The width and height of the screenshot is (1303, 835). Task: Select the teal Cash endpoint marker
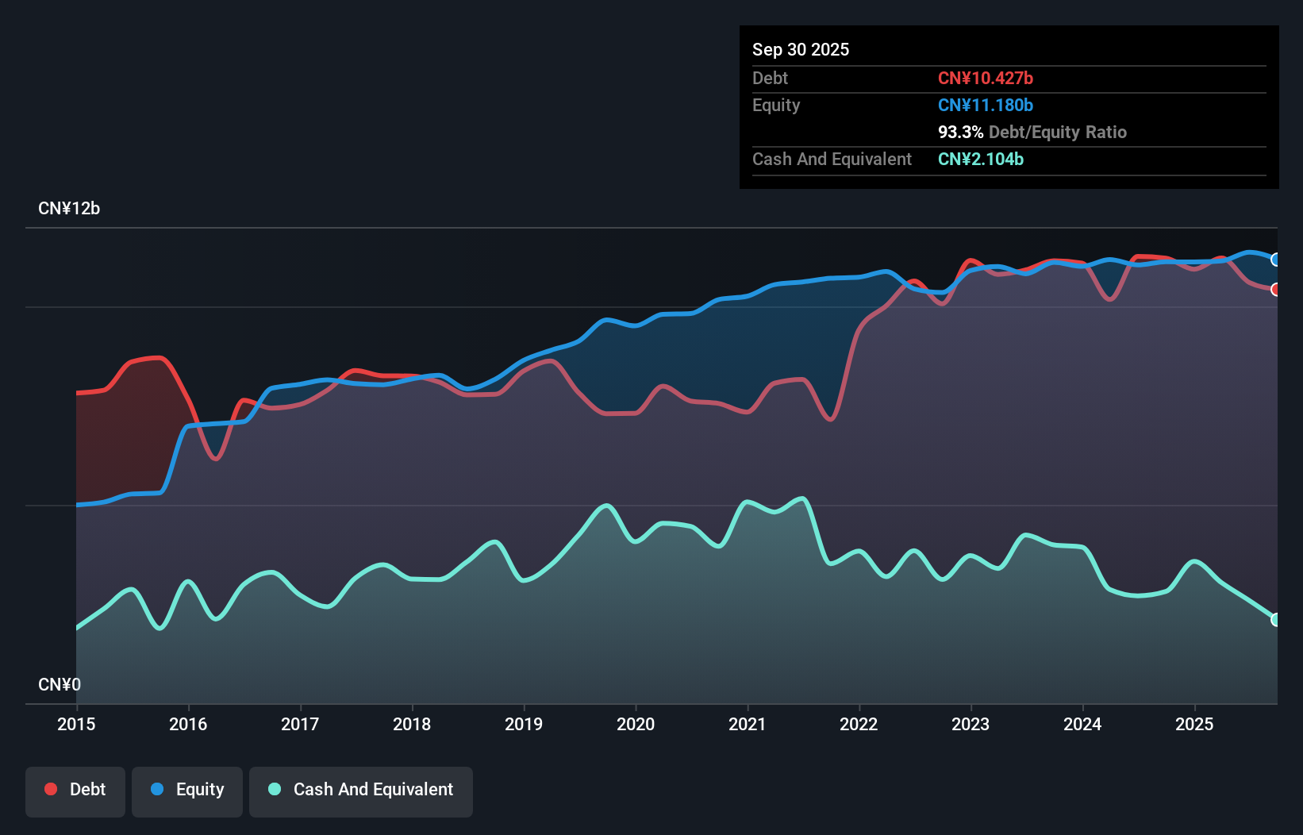[x=1275, y=620]
